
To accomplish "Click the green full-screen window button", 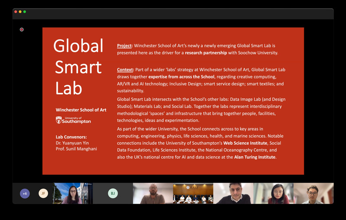I will (25, 12).
